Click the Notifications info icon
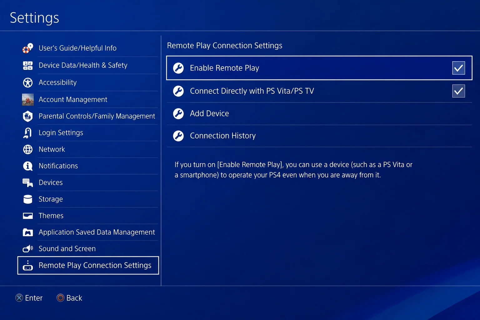Viewport: 480px width, 320px height. point(28,166)
